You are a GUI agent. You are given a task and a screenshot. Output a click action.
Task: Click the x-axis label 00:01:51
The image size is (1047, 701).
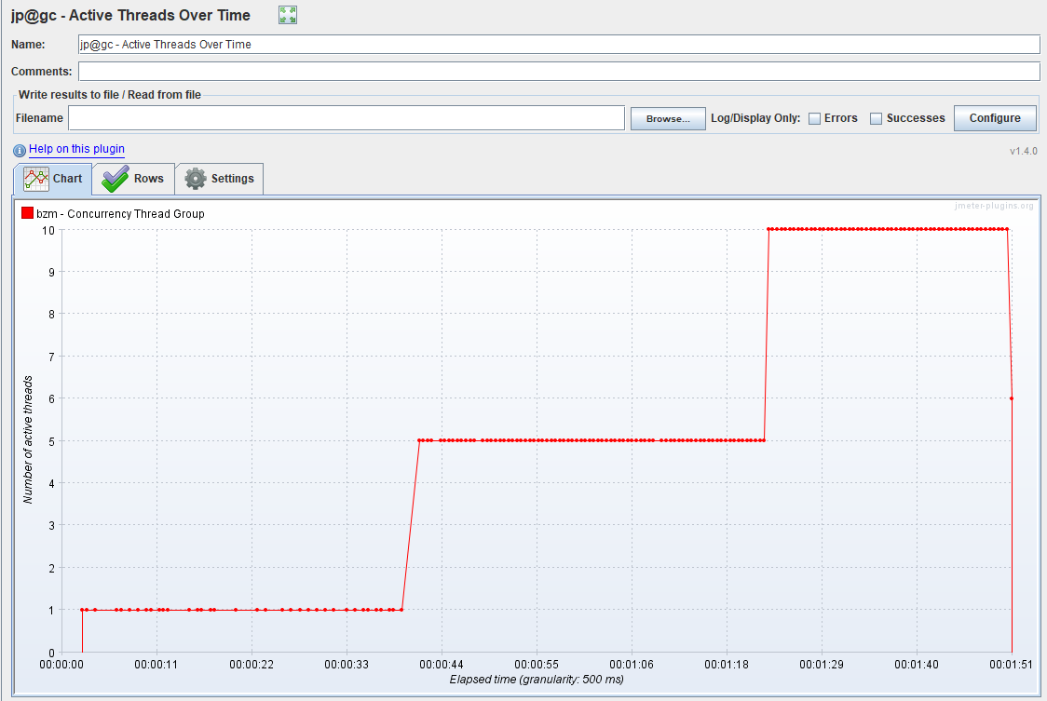point(1011,665)
